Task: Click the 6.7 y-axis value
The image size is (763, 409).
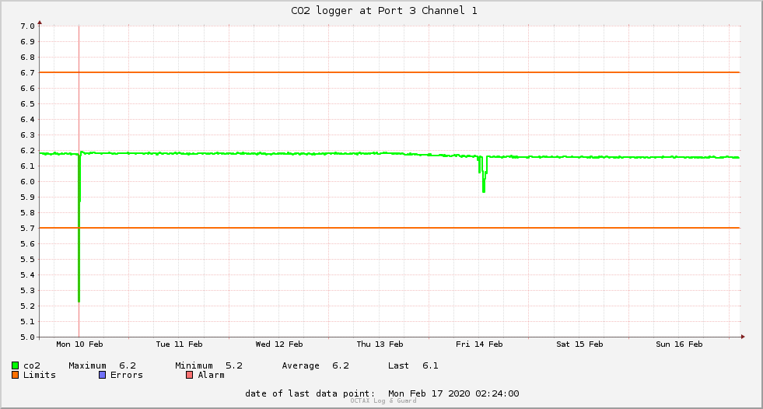Action: (x=28, y=73)
